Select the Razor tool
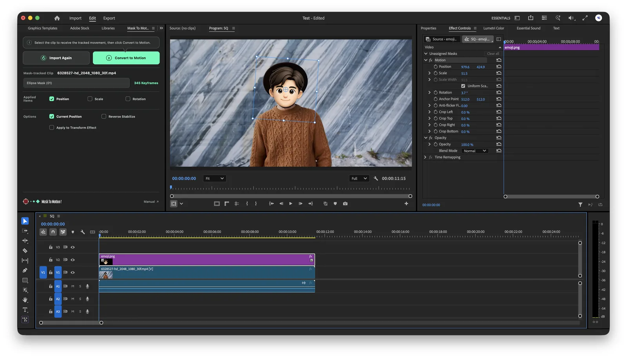The image size is (627, 358). [25, 251]
